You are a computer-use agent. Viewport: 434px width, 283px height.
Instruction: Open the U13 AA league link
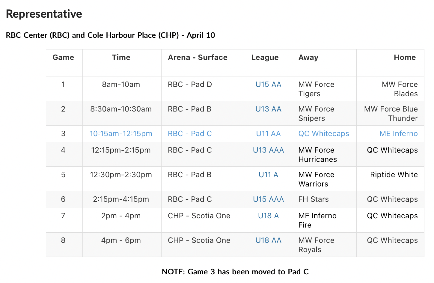point(268,109)
